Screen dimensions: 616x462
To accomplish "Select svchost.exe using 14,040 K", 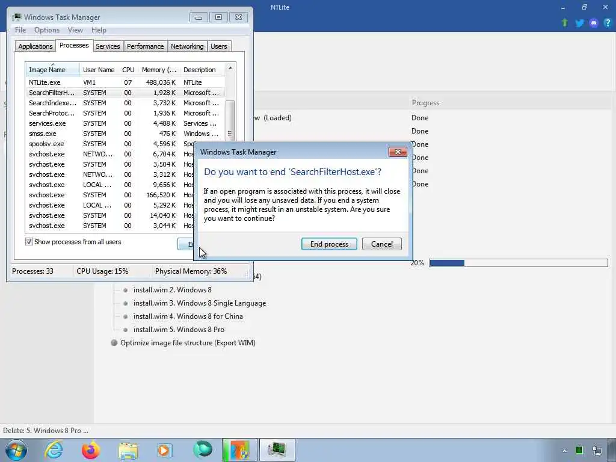I will [x=110, y=215].
